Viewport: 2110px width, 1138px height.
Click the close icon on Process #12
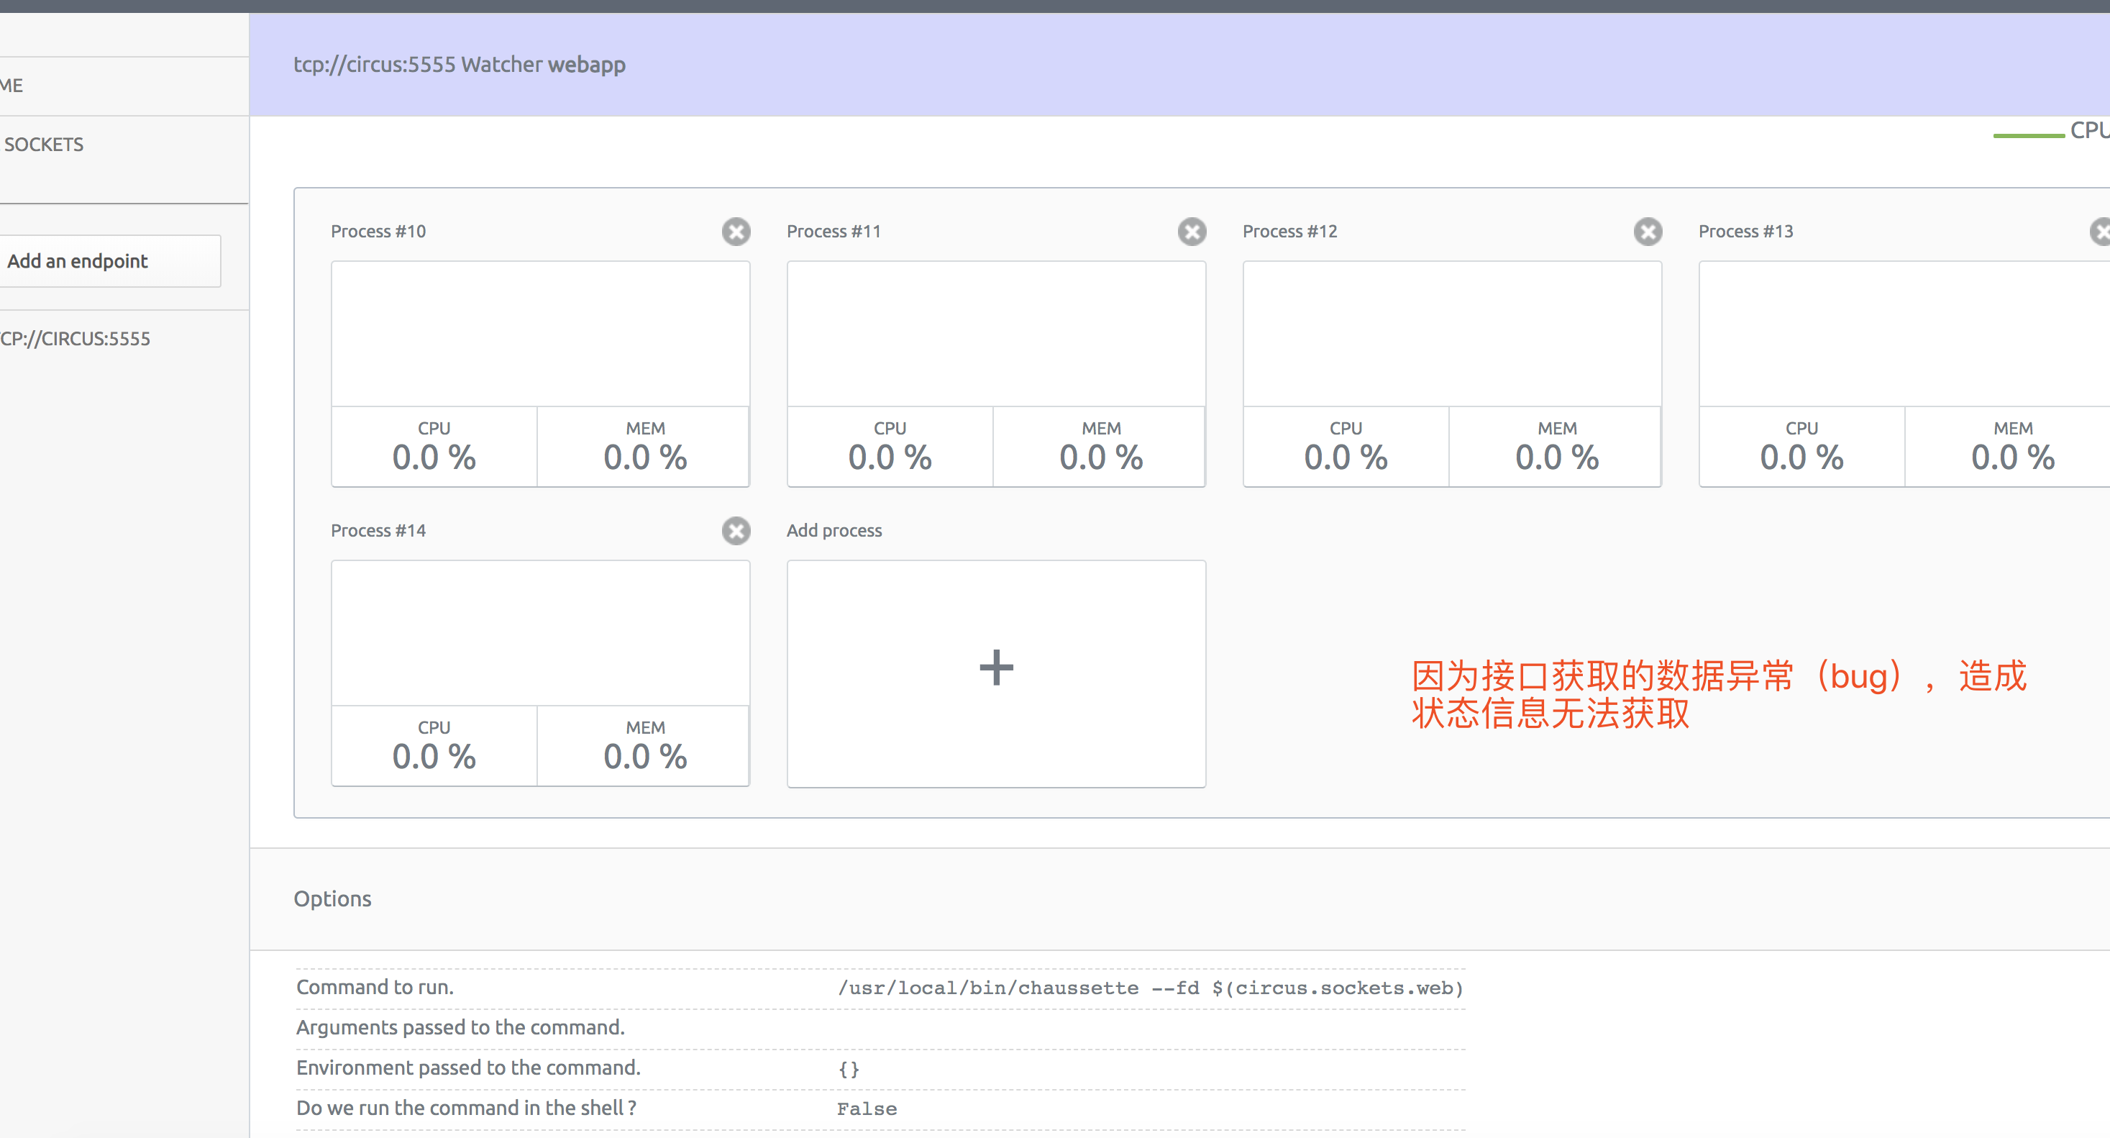[1648, 231]
